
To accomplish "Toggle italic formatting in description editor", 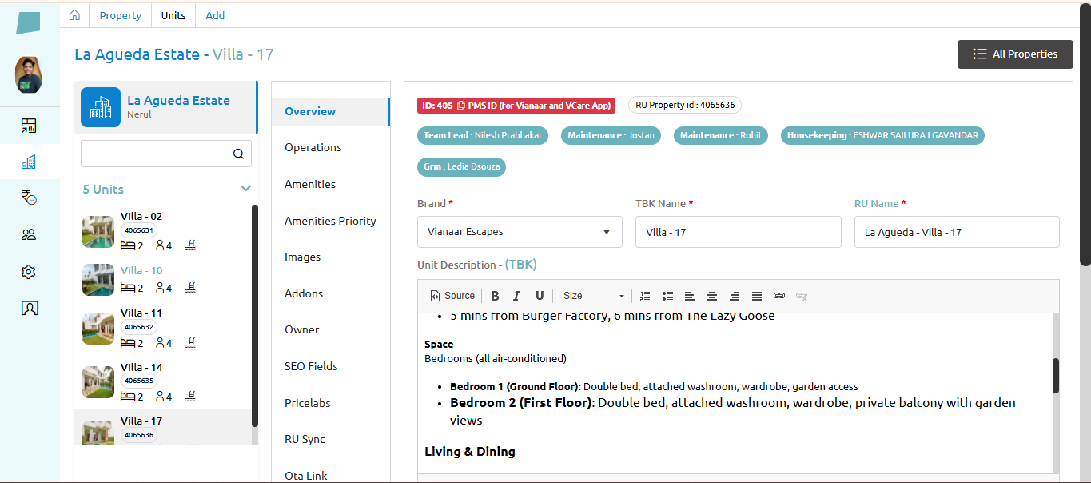I will (x=516, y=296).
